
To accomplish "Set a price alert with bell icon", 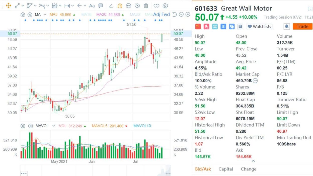I will pos(287,26).
